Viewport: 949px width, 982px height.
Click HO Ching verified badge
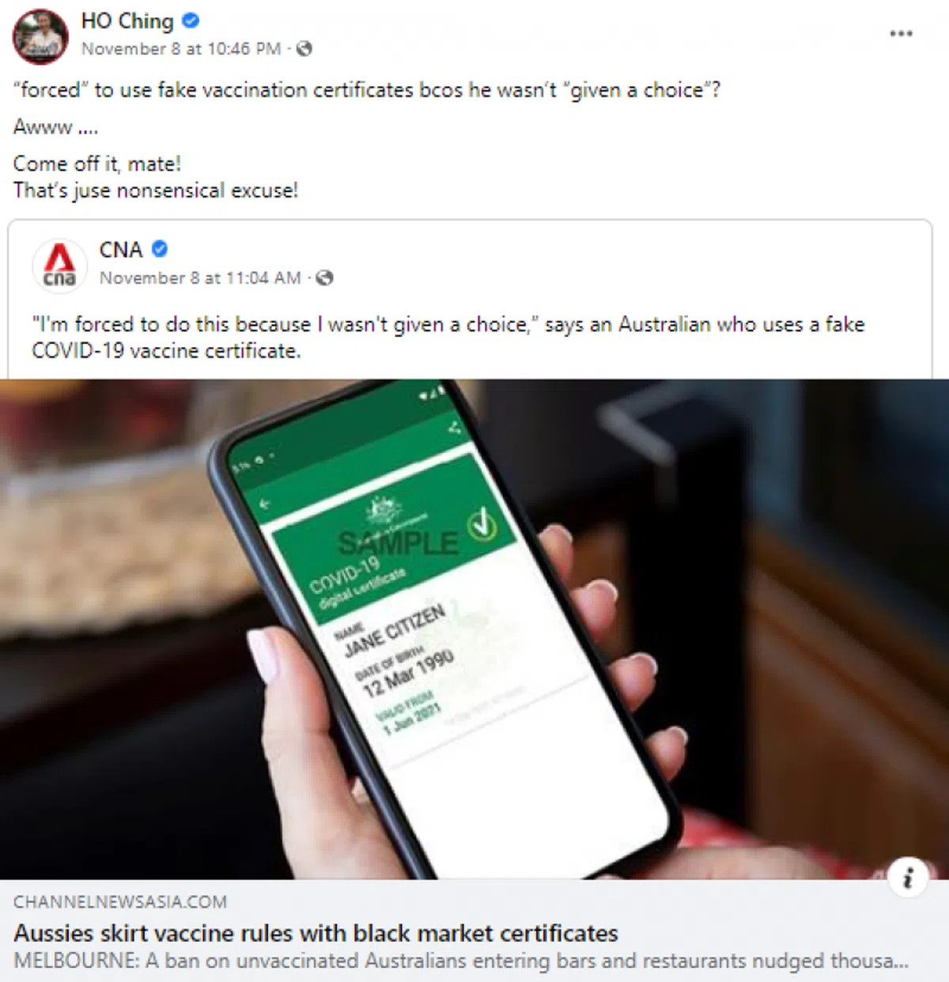tap(191, 21)
